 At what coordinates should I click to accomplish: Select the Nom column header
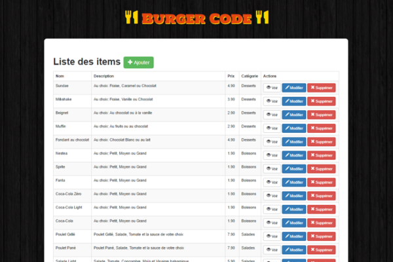(x=60, y=76)
